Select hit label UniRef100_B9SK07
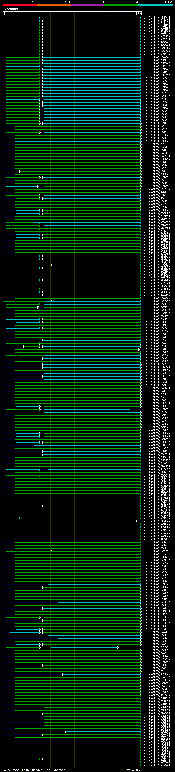The width and height of the screenshot is (175, 772). coord(157,159)
